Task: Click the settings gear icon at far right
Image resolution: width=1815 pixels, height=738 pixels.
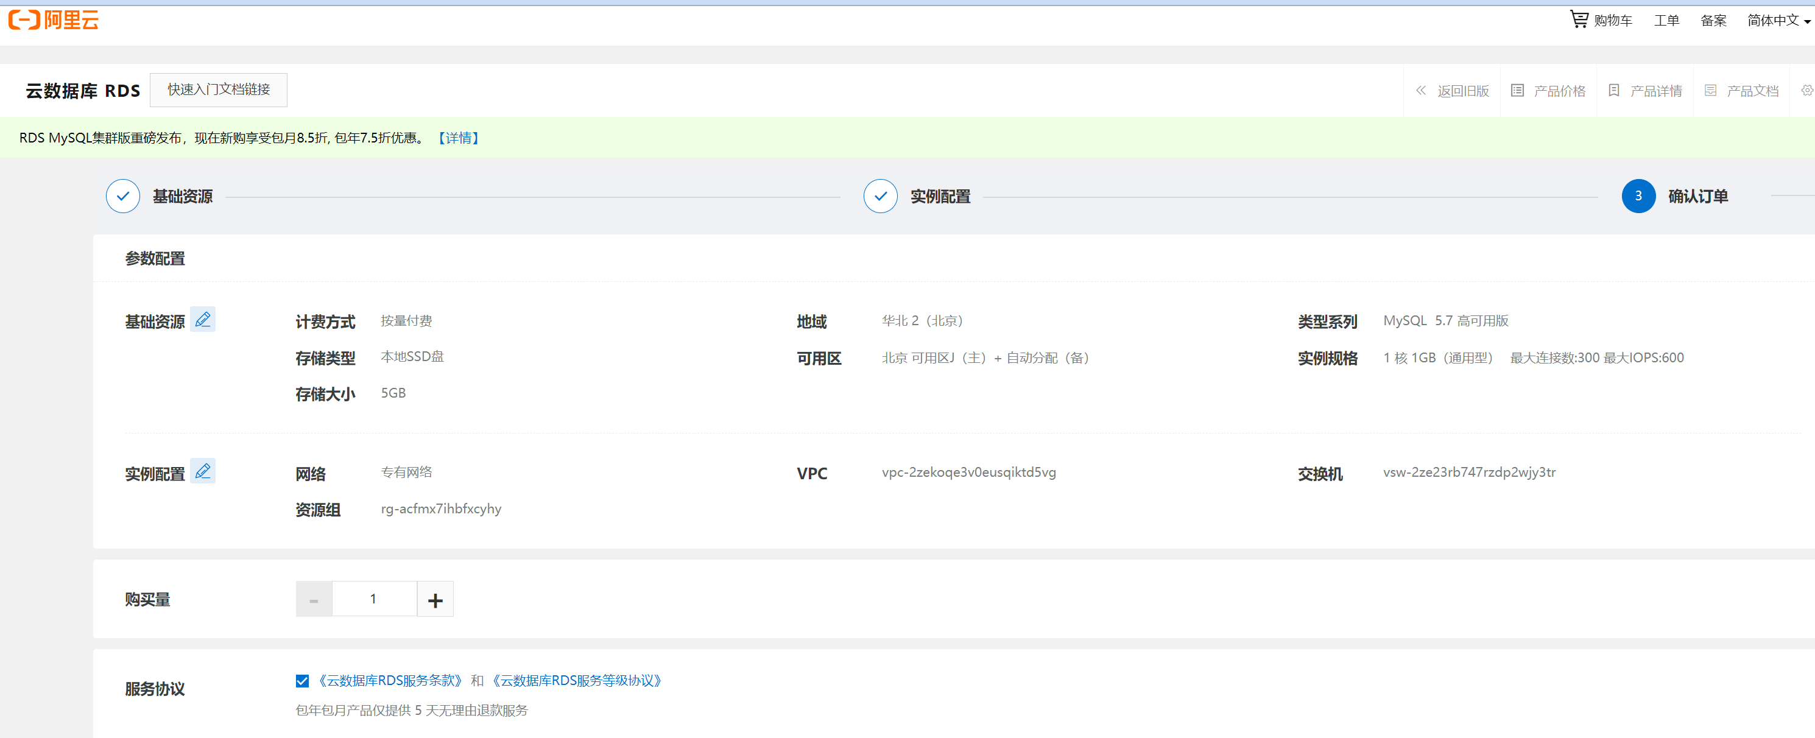Action: click(1806, 91)
